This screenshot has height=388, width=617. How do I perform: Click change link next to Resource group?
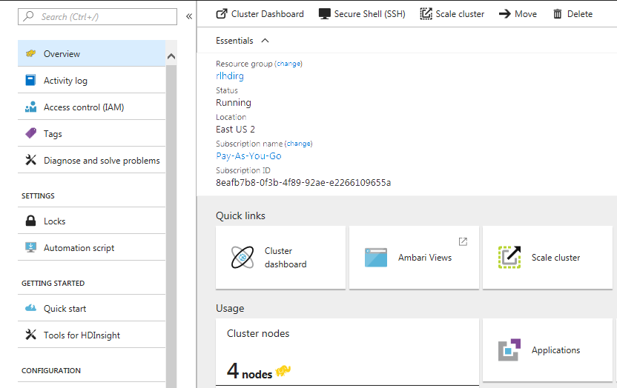288,64
